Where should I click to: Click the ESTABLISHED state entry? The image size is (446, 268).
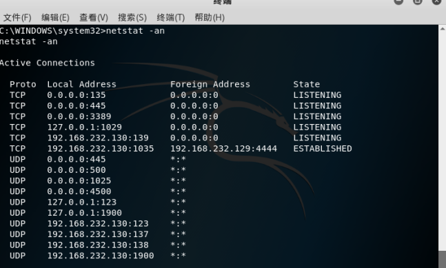[x=323, y=149]
